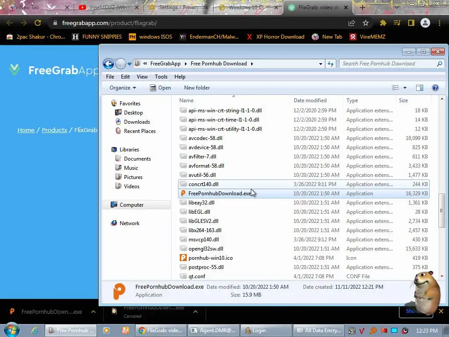The width and height of the screenshot is (449, 337).
Task: Open the Edit menu in Explorer
Action: tap(125, 77)
